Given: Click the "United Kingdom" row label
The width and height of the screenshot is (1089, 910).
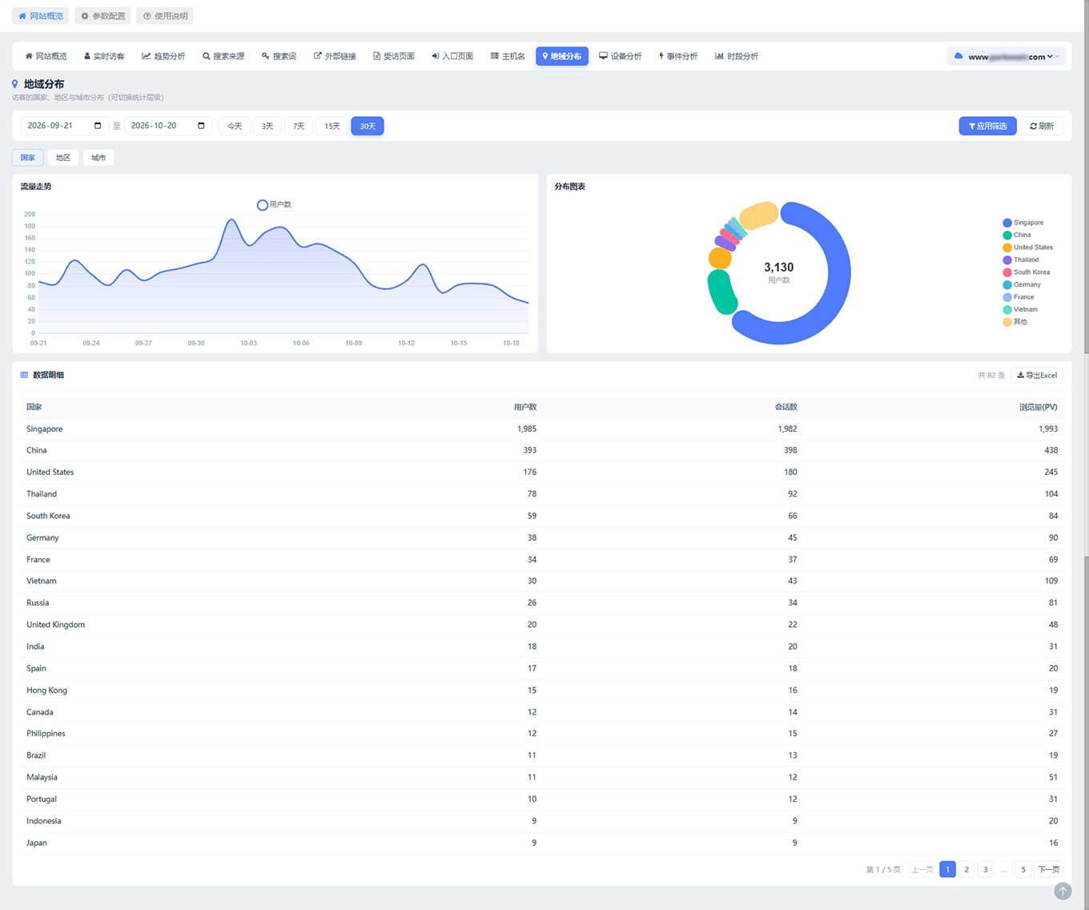Looking at the screenshot, I should [55, 625].
